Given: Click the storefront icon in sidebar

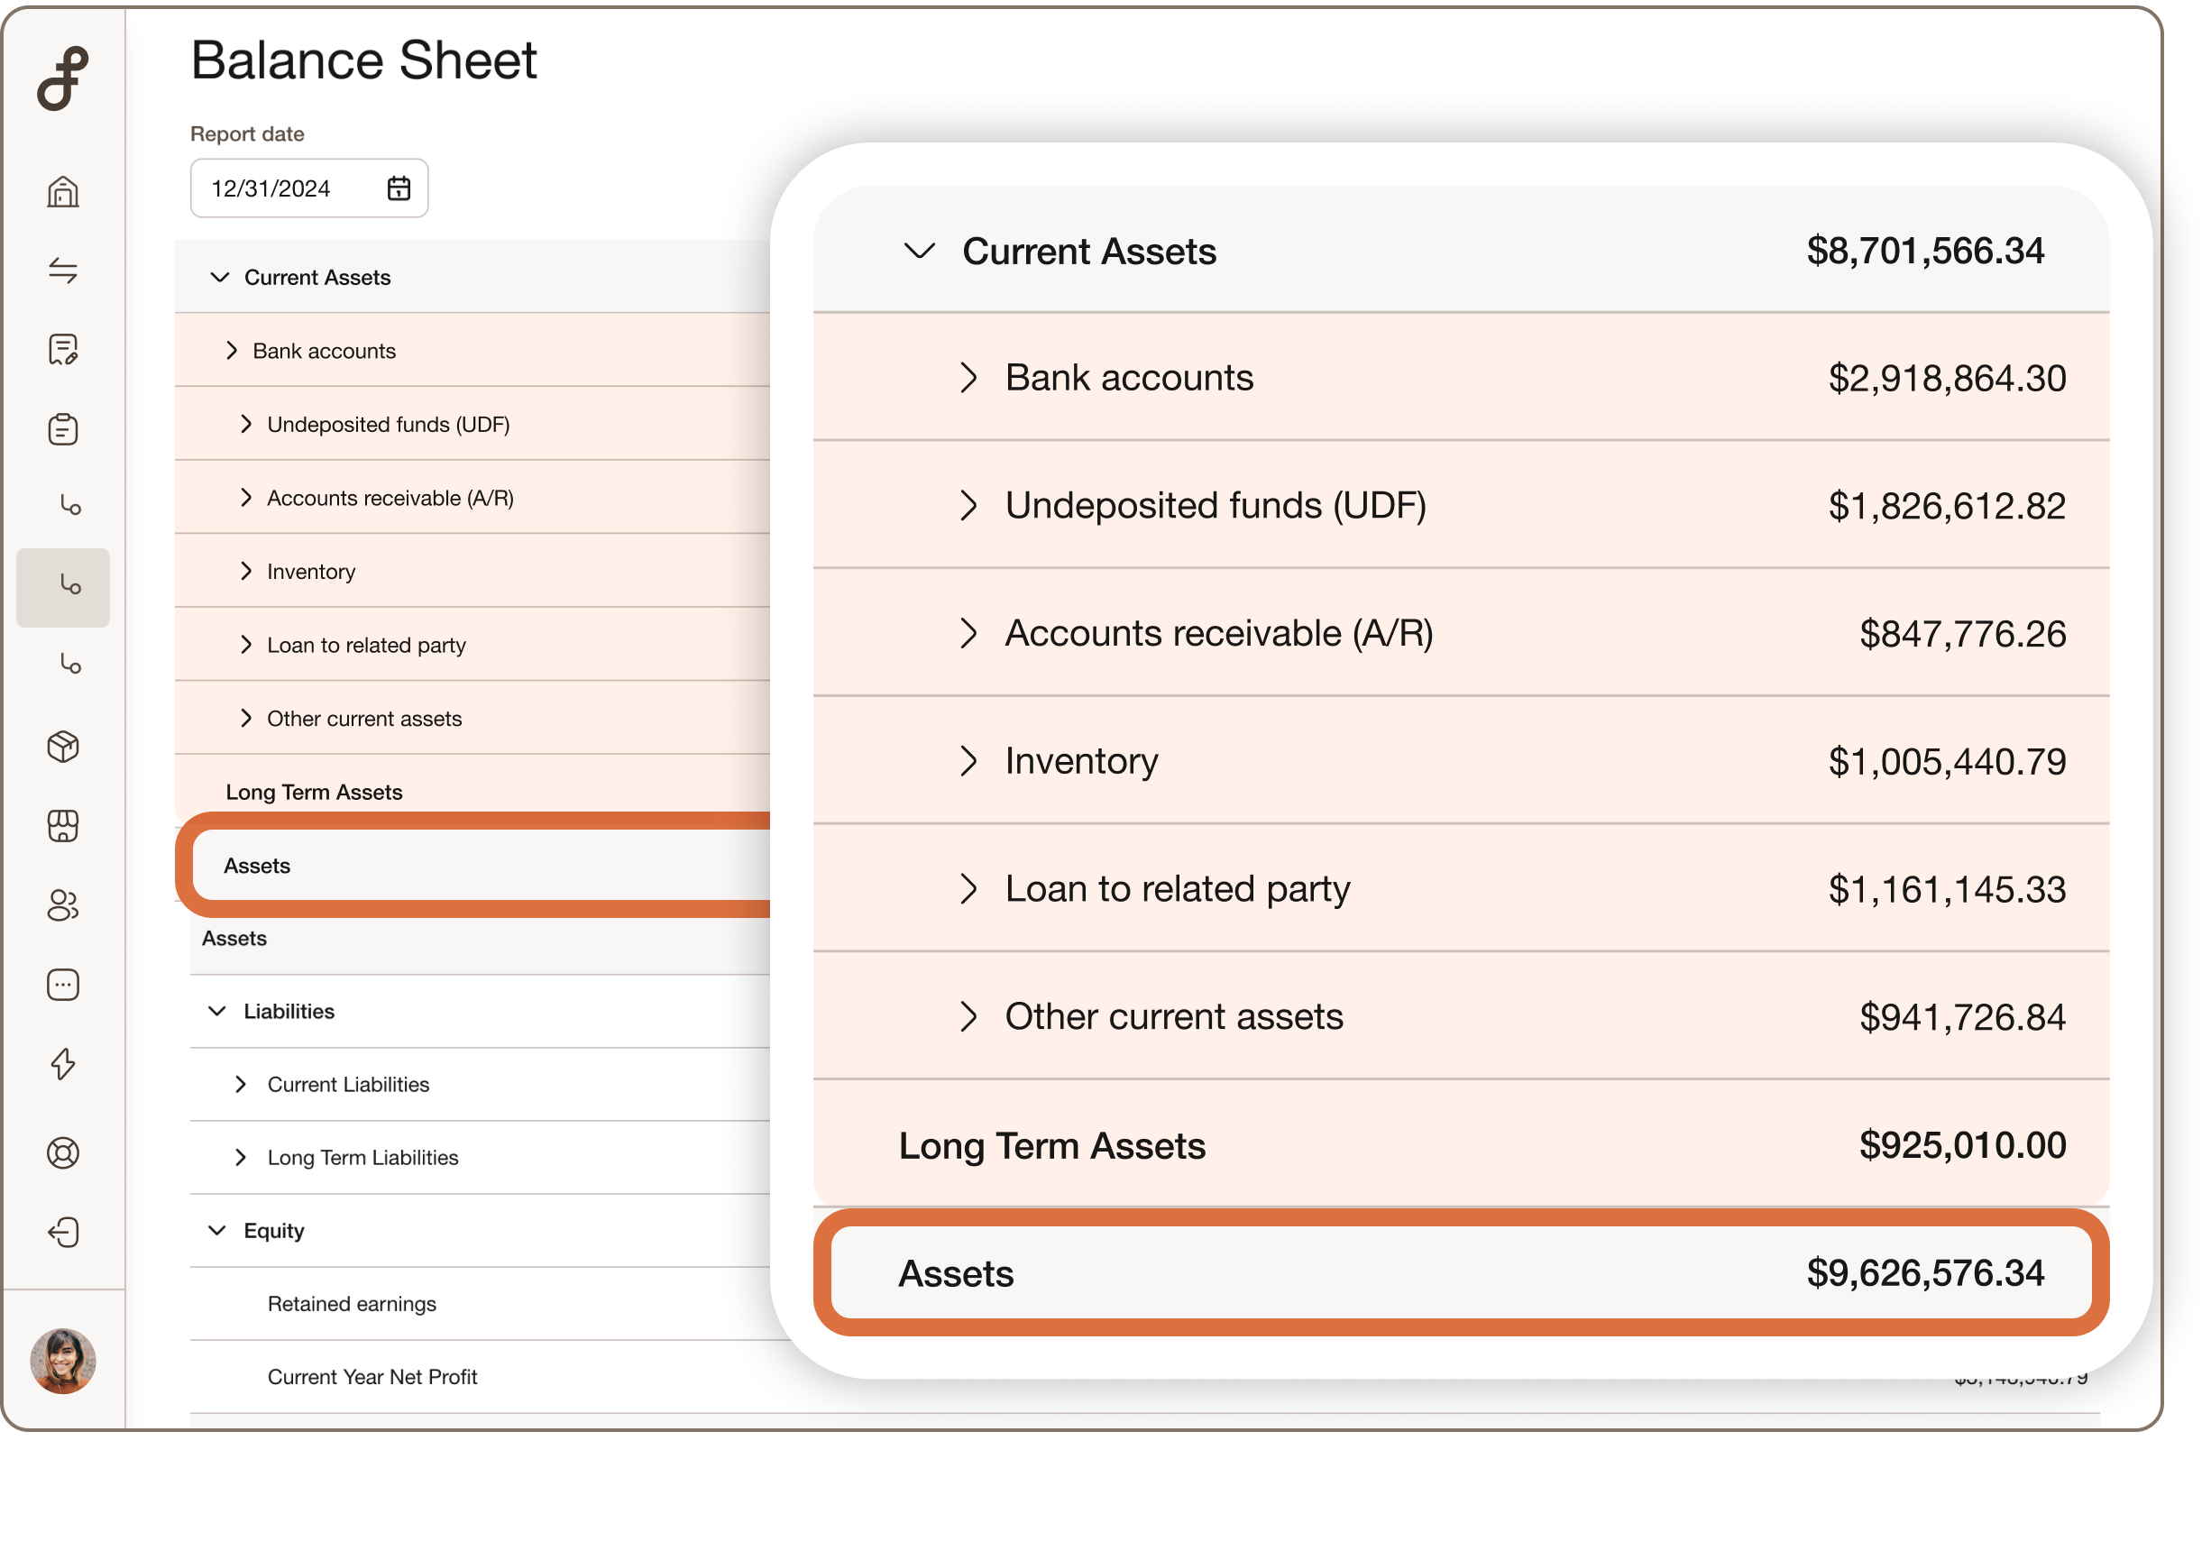Looking at the screenshot, I should (x=62, y=826).
